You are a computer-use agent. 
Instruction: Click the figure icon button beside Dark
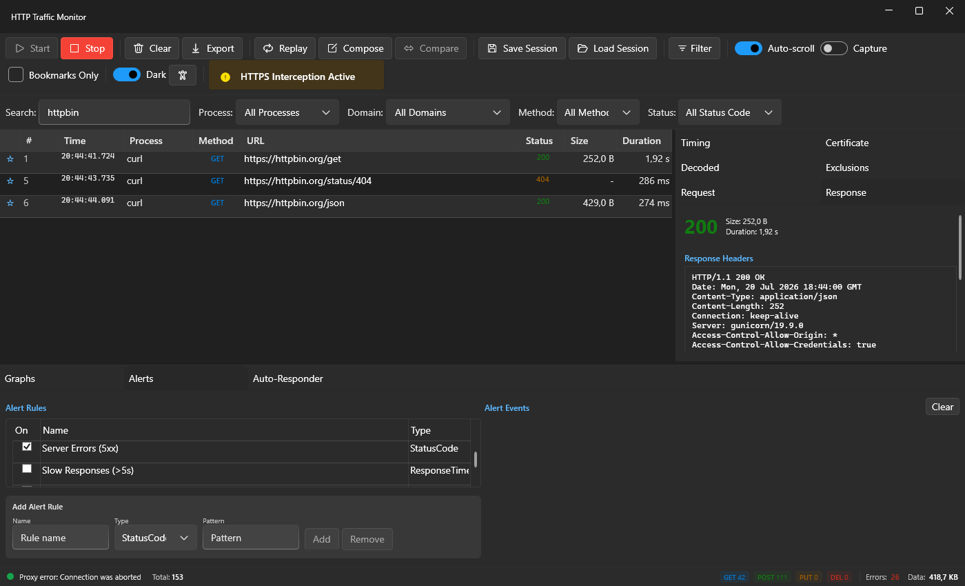click(183, 75)
